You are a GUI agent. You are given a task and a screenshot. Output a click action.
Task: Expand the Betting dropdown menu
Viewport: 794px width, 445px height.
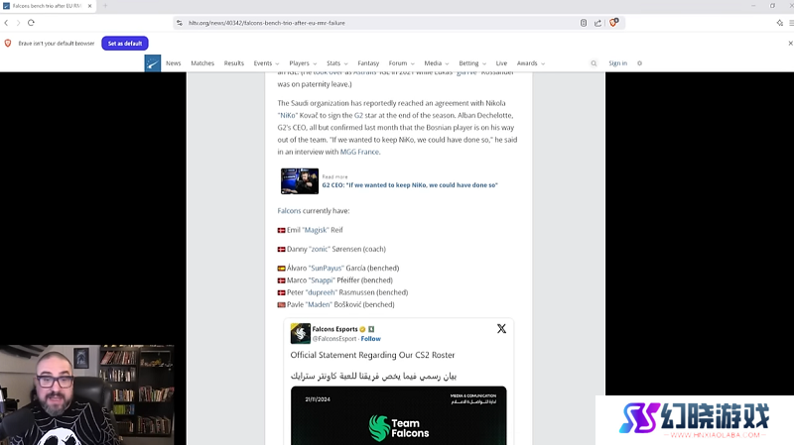click(x=472, y=63)
